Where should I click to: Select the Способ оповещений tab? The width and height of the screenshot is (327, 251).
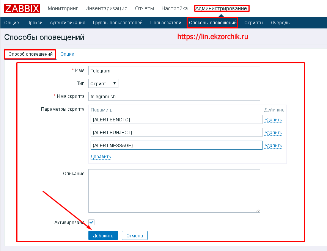[x=30, y=54]
